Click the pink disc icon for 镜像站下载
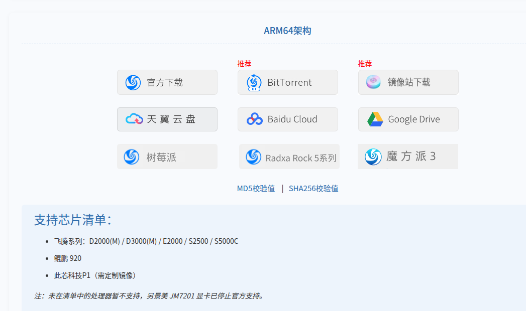This screenshot has width=526, height=311. tap(373, 82)
